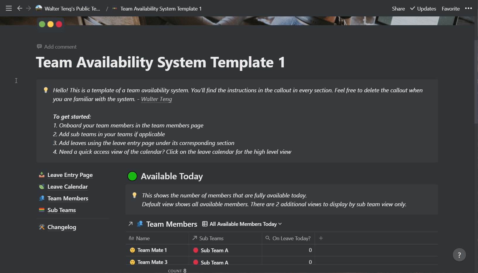Open the Sub Teams column header menu
This screenshot has height=273, width=478.
point(225,238)
